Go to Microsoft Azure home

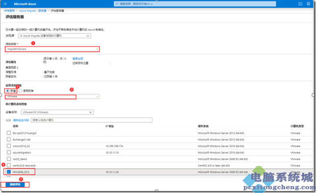tap(25, 4)
